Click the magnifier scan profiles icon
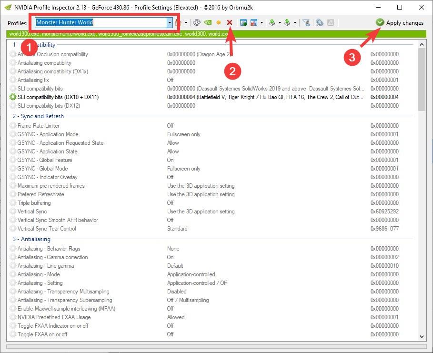Viewport: 433px width, 353px height. pos(320,22)
